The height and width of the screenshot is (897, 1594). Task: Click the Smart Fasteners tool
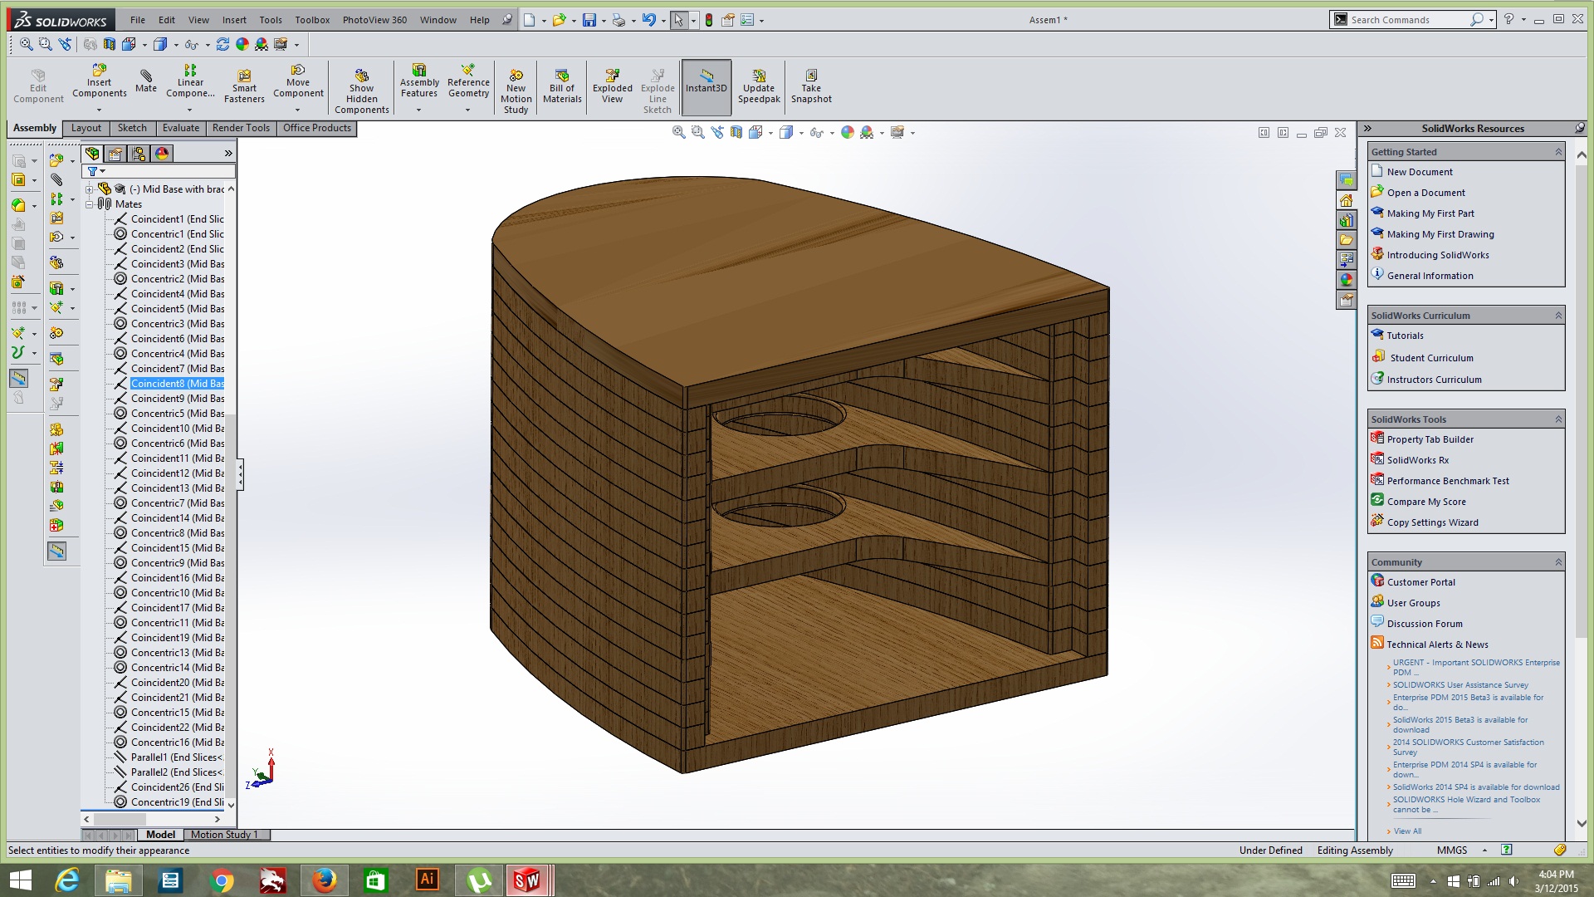coord(244,86)
